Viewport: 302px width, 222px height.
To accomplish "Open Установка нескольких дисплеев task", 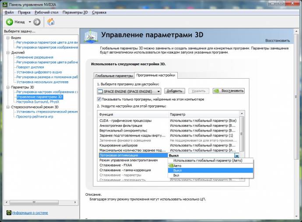I will (x=42, y=82).
